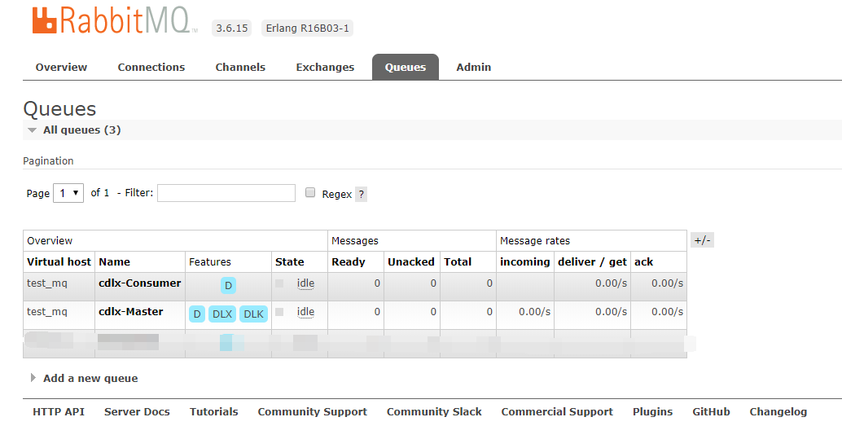Open the GitHub link
Image resolution: width=842 pixels, height=439 pixels.
pyautogui.click(x=711, y=411)
